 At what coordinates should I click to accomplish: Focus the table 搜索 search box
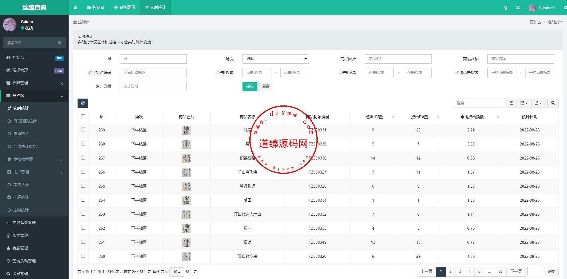pos(478,103)
